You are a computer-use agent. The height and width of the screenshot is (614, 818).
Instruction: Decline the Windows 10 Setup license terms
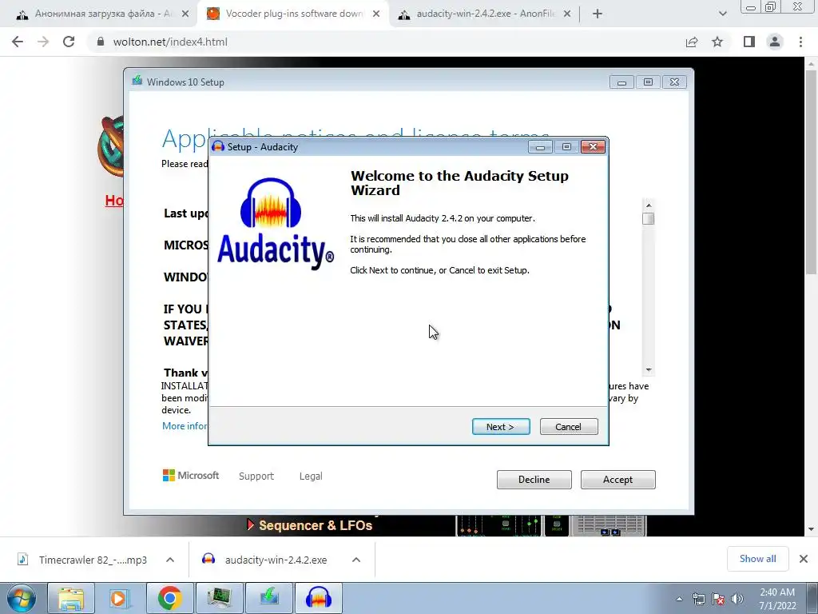pos(534,480)
